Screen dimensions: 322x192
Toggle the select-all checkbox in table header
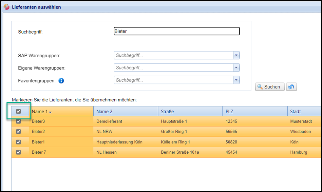19,111
